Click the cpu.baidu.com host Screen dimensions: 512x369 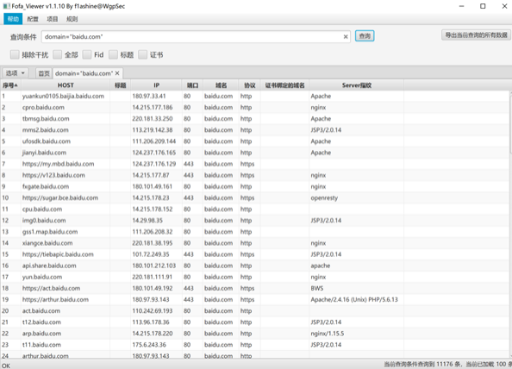(42, 209)
